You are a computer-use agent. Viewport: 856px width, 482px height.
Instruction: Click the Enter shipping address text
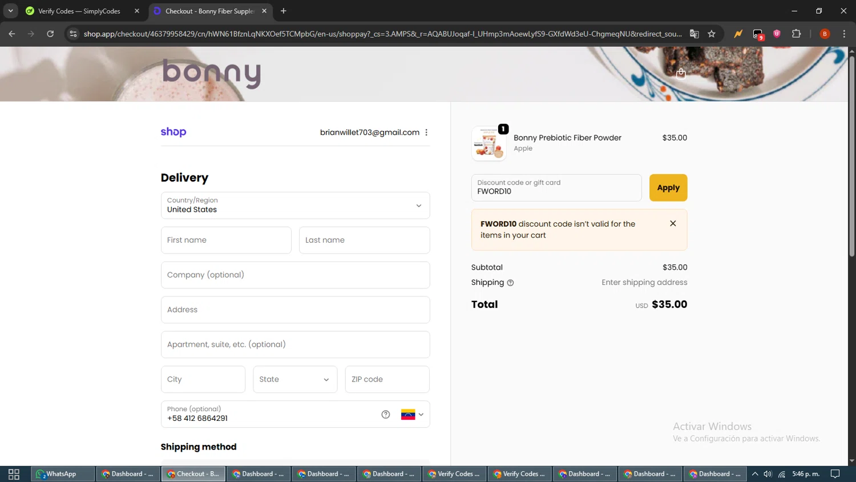pos(644,283)
